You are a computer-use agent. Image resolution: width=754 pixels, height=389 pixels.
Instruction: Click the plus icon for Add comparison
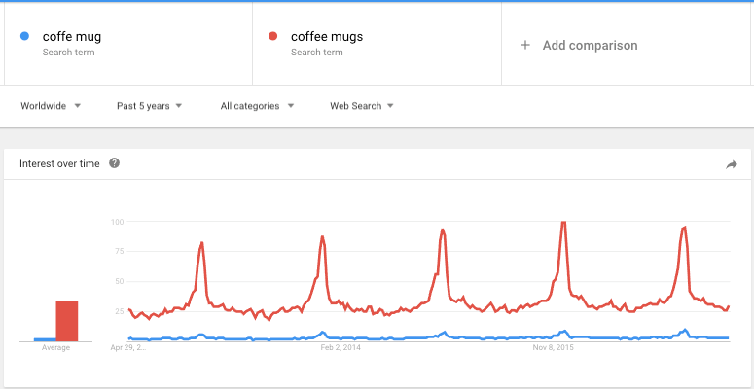(525, 45)
